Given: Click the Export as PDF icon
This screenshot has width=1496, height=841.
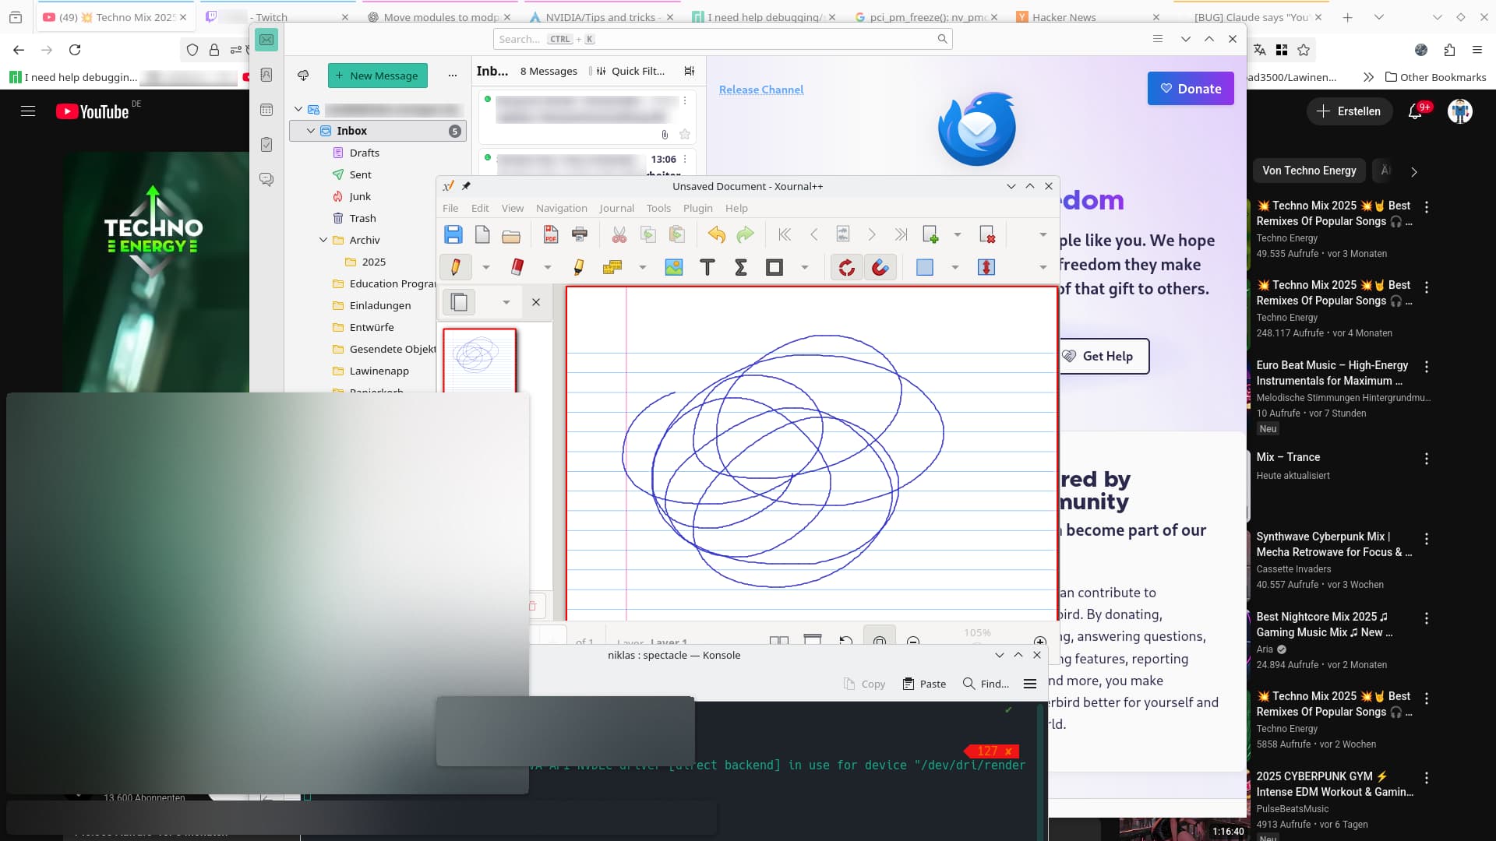Looking at the screenshot, I should [x=550, y=234].
